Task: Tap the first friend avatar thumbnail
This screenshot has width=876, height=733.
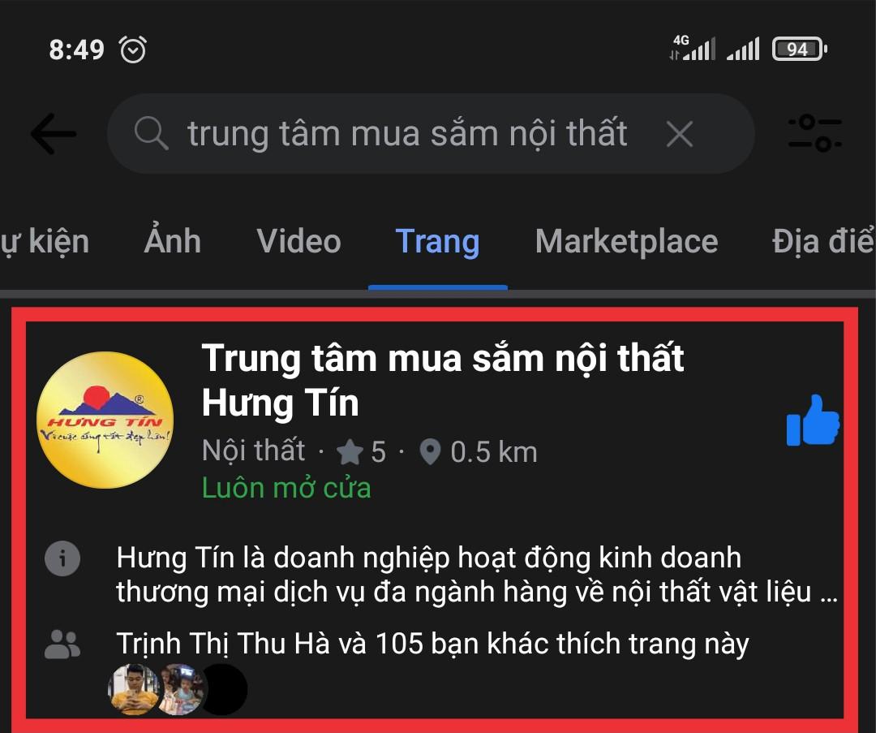Action: [x=133, y=689]
